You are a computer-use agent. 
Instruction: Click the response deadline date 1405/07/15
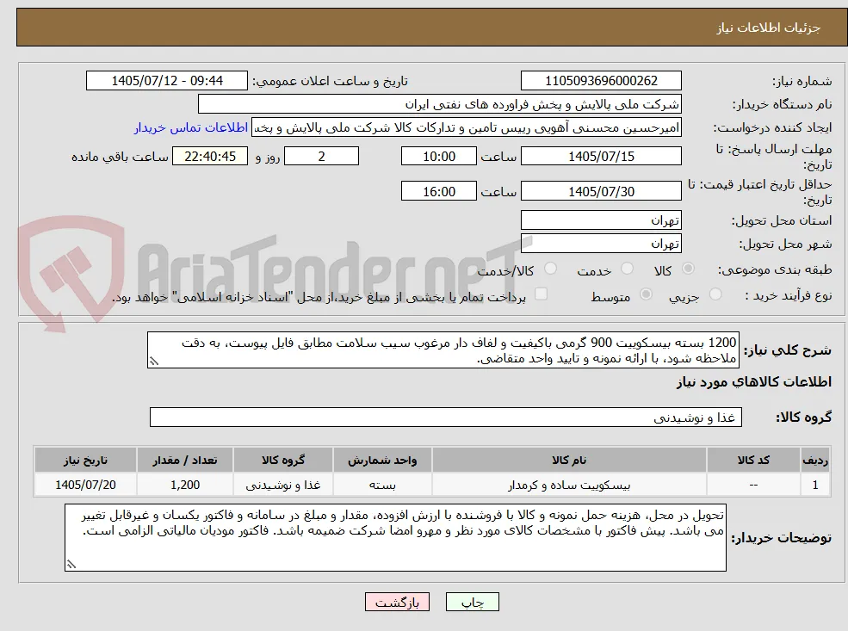pos(601,157)
